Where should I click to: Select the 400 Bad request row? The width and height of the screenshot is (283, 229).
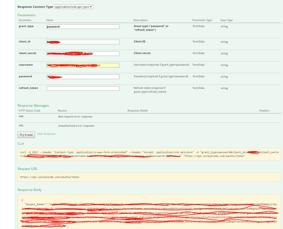point(75,117)
